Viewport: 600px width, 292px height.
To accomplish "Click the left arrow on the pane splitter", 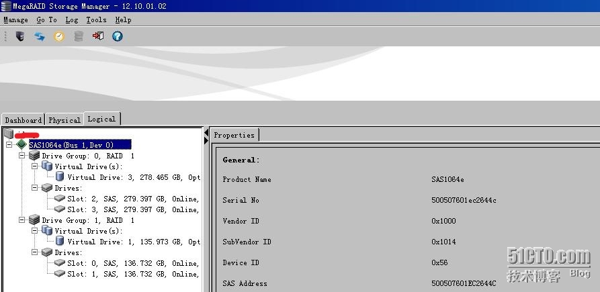I will point(206,133).
